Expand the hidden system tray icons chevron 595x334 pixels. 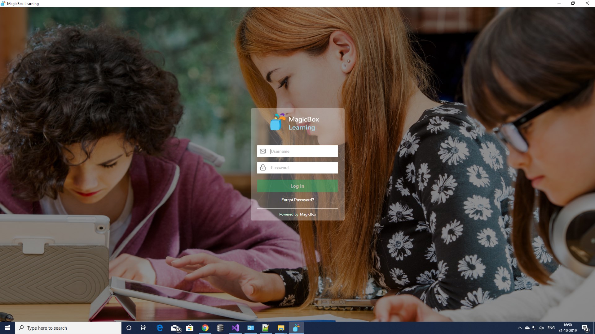click(519, 328)
